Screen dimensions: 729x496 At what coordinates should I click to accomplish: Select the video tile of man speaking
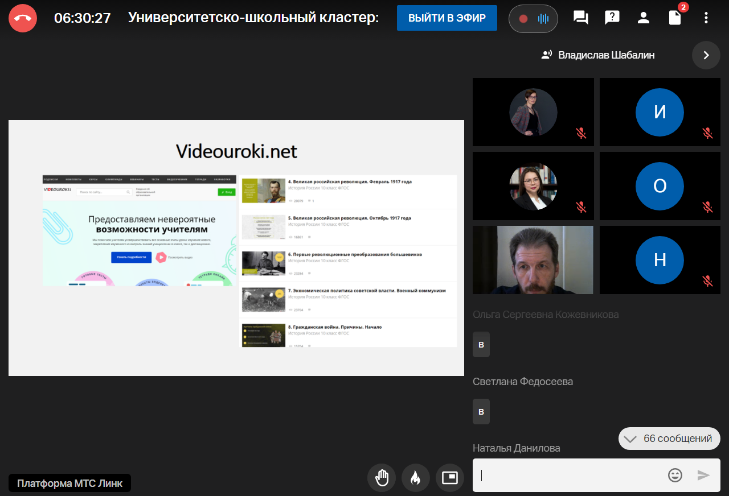coord(533,260)
